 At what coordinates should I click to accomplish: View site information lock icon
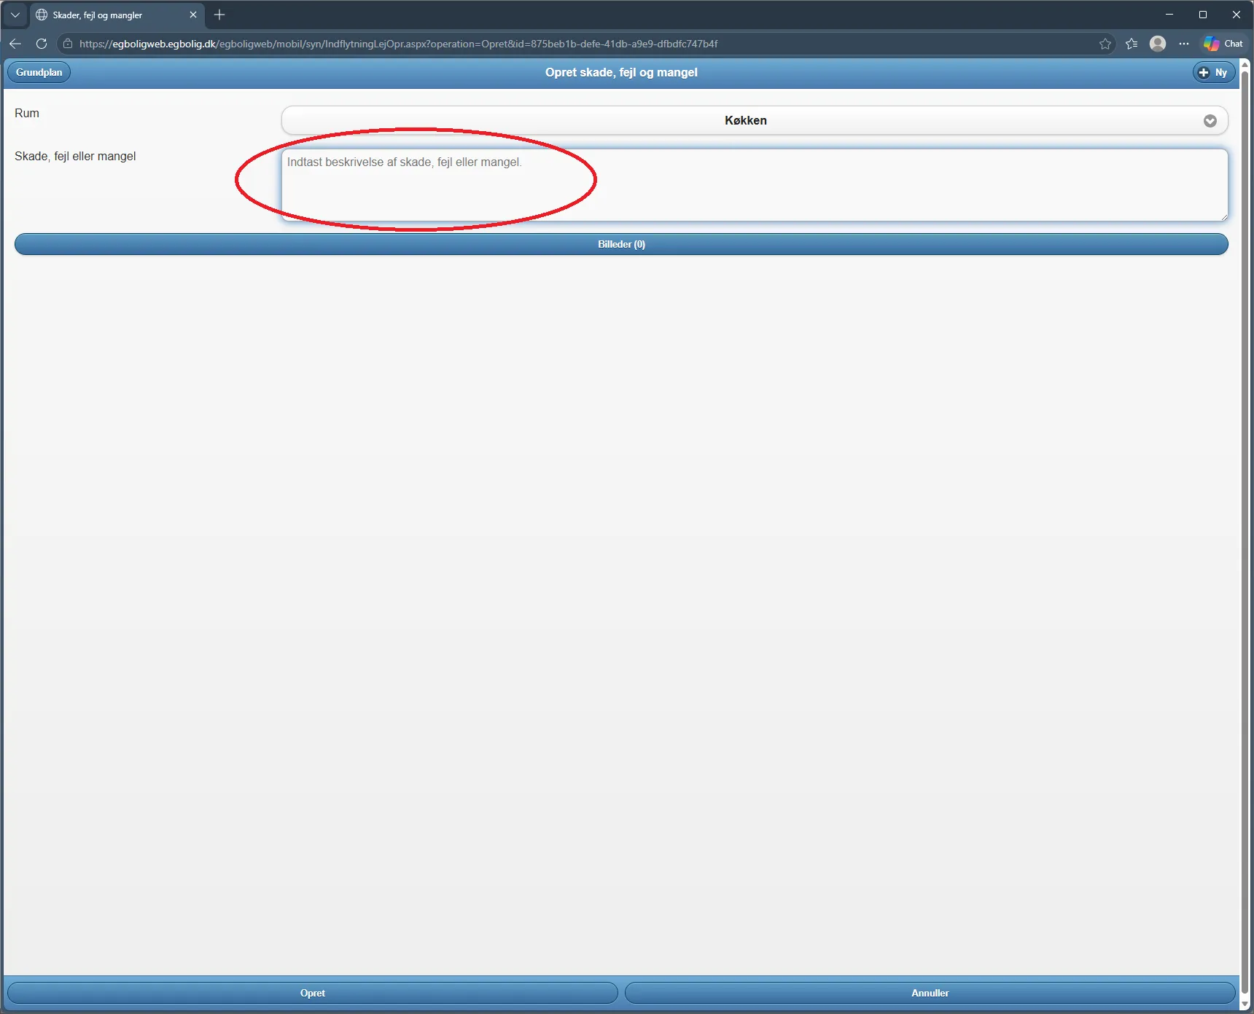(x=68, y=44)
